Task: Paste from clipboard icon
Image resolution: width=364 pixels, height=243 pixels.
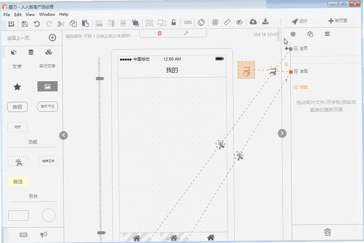Action: tap(85, 23)
